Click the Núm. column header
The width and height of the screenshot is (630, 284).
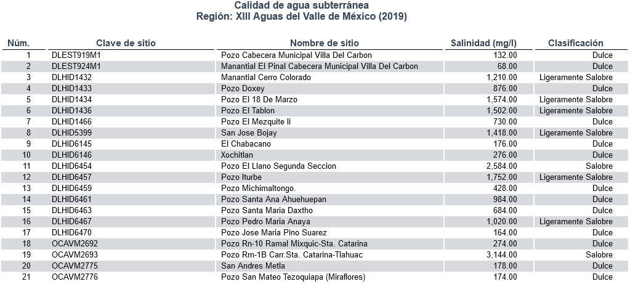click(x=18, y=43)
